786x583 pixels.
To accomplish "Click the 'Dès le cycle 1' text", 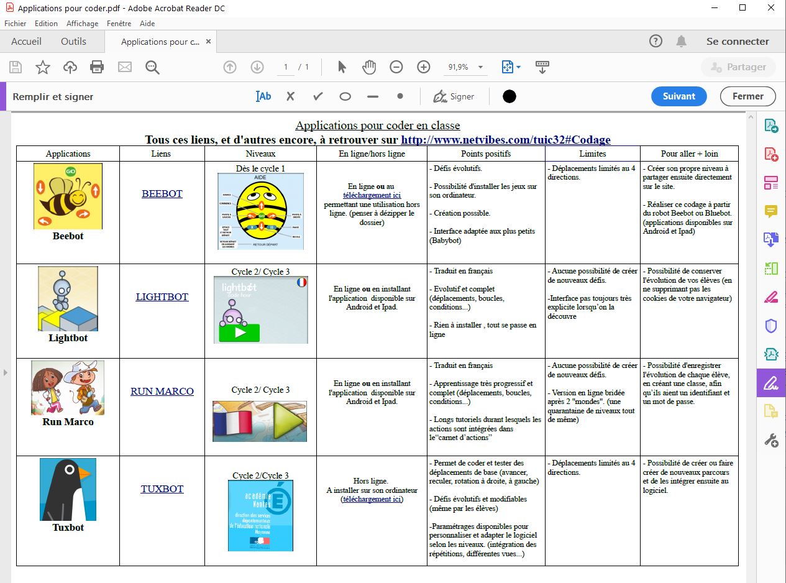I will click(260, 168).
